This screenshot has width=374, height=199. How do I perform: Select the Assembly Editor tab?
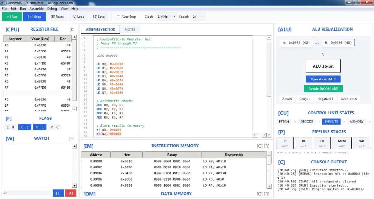pos(100,29)
